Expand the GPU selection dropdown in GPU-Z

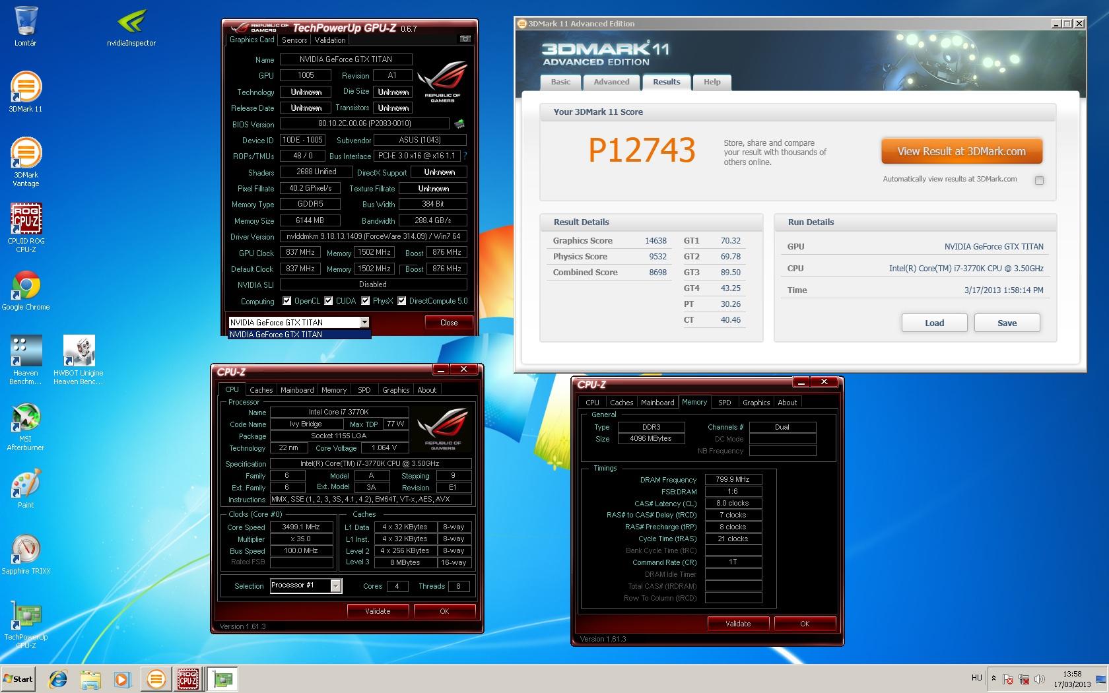[364, 322]
